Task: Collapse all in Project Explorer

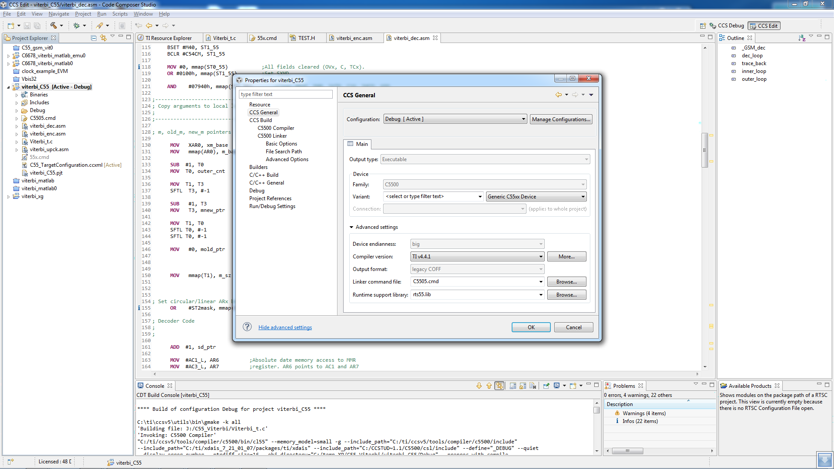Action: (93, 38)
